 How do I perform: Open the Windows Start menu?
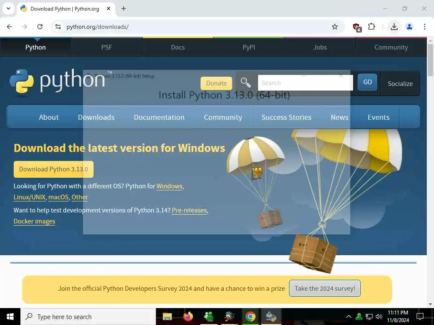10,317
